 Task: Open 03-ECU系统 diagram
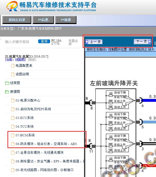[25, 118]
